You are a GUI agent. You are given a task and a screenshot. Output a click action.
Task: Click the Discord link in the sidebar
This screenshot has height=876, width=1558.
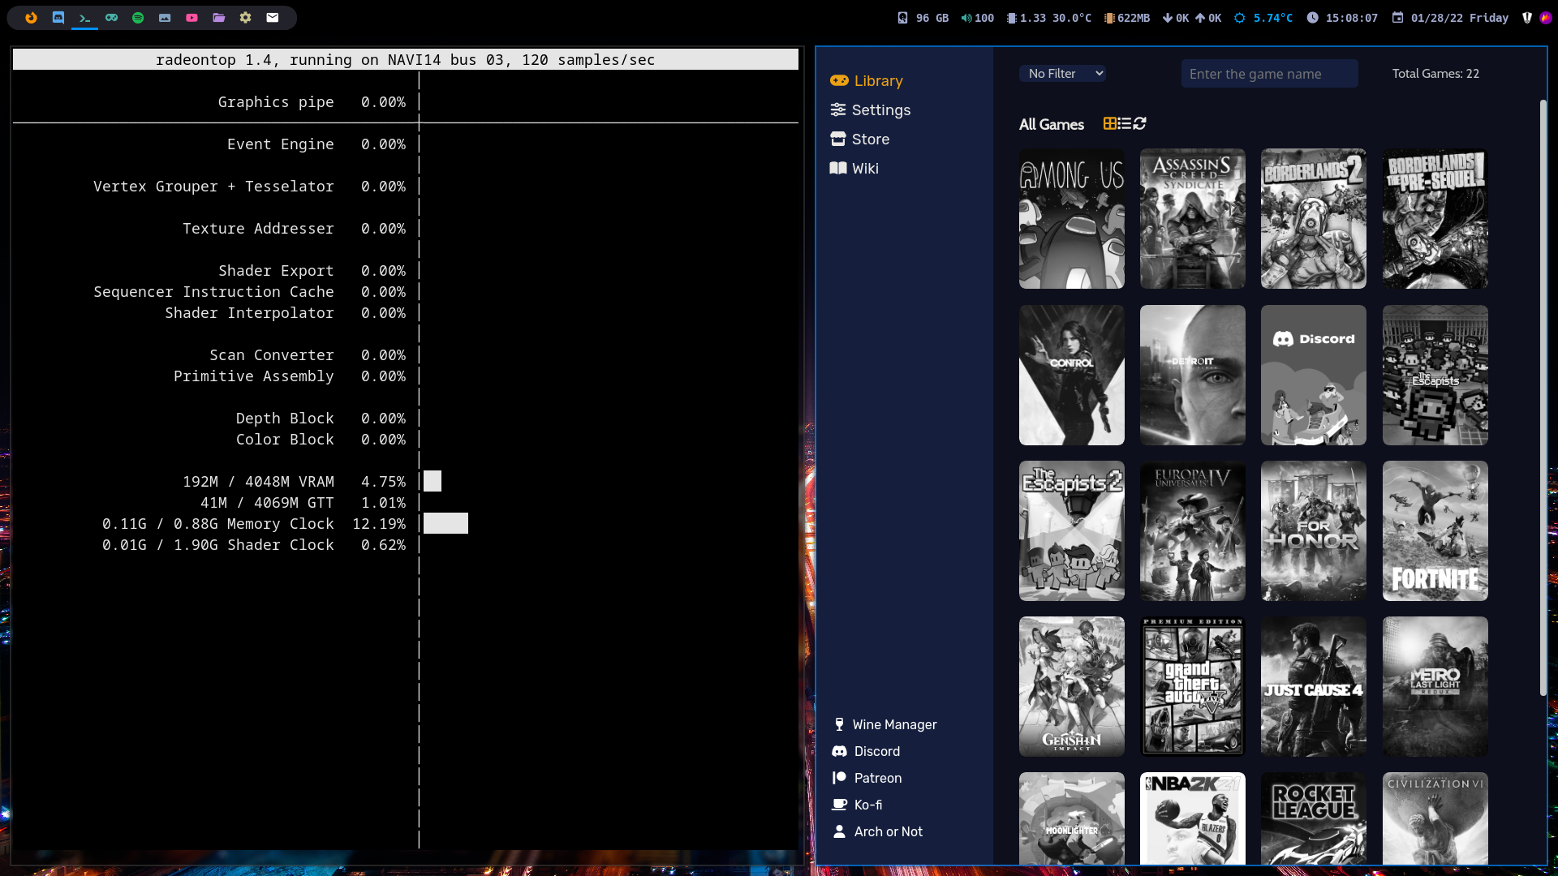tap(876, 751)
